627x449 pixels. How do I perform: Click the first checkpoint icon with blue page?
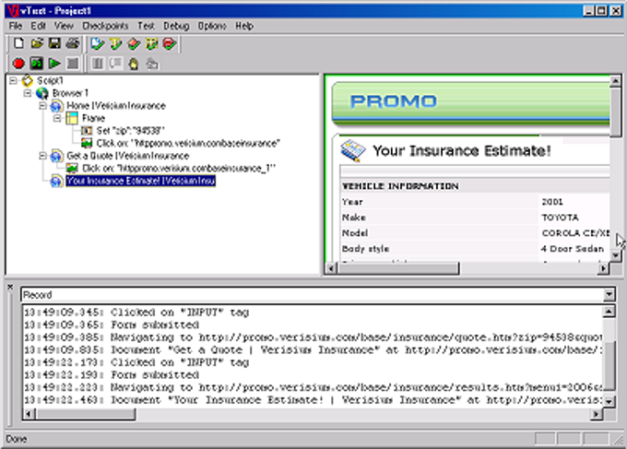pyautogui.click(x=97, y=43)
